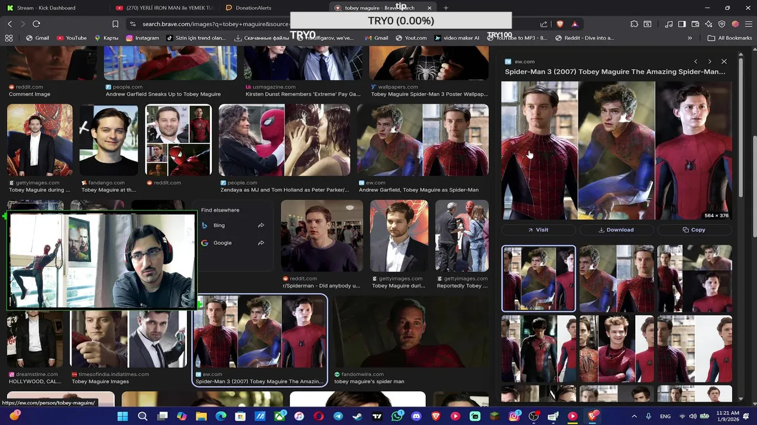Open the video maker AI bookmark
The width and height of the screenshot is (757, 425).
point(457,38)
